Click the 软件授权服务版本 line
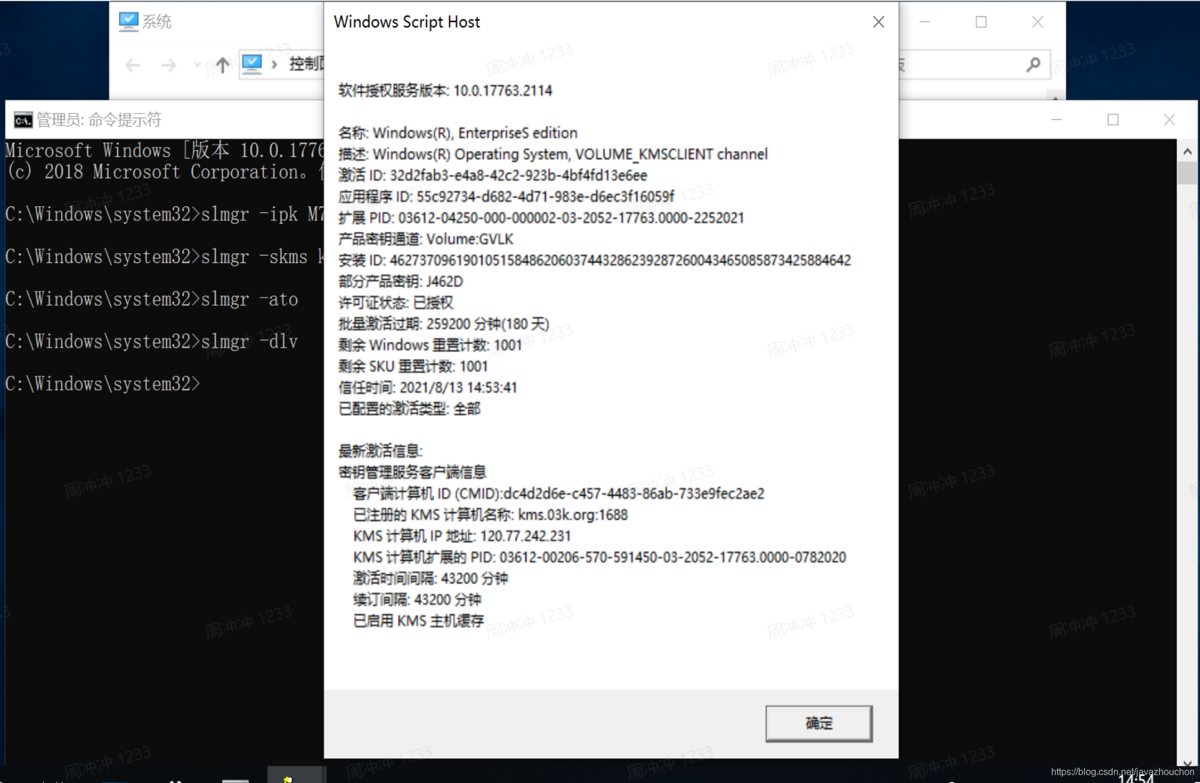Screen dimensions: 1200x783 (x=445, y=91)
